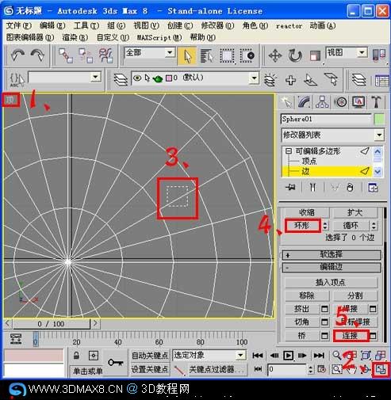This screenshot has height=400, width=391.
Task: Toggle 自动关键点 auto key mode
Action: (x=150, y=356)
